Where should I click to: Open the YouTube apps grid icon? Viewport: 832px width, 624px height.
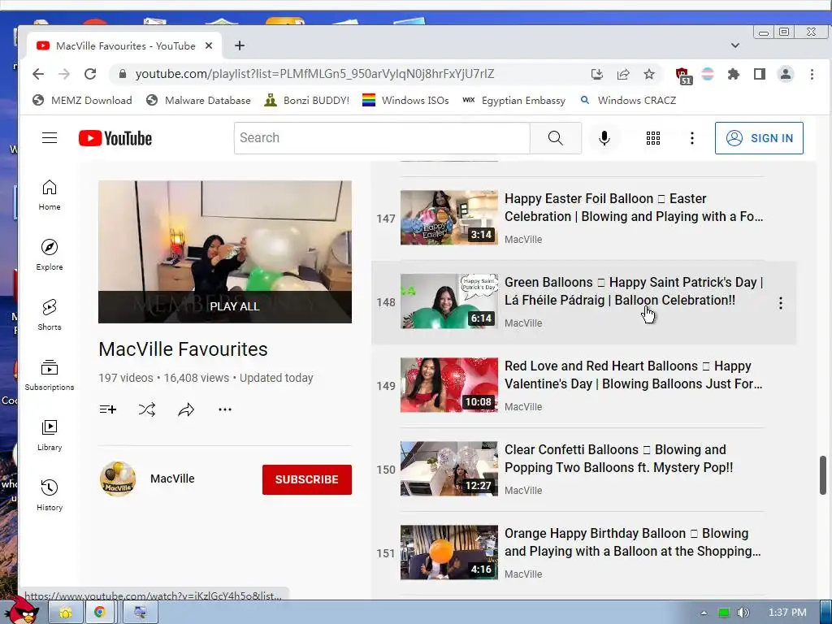pyautogui.click(x=653, y=138)
